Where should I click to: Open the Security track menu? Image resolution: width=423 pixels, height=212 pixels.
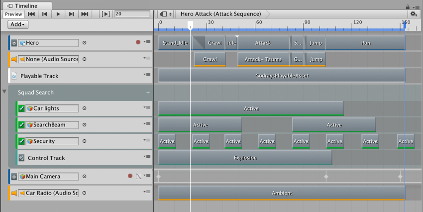coord(147,140)
